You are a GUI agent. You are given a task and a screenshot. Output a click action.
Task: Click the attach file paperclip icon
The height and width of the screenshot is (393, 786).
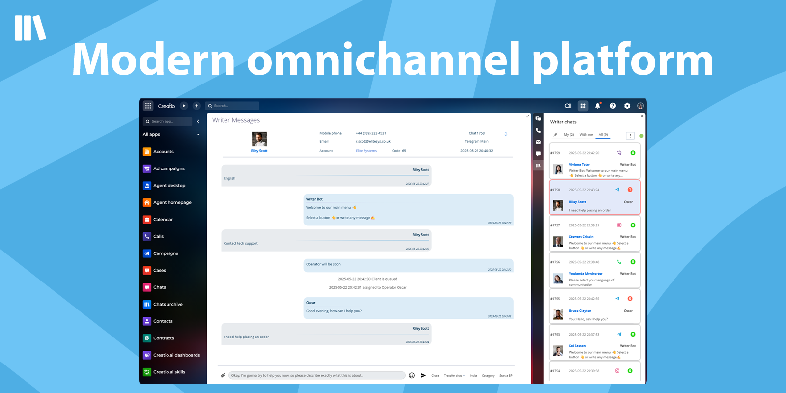[223, 375]
